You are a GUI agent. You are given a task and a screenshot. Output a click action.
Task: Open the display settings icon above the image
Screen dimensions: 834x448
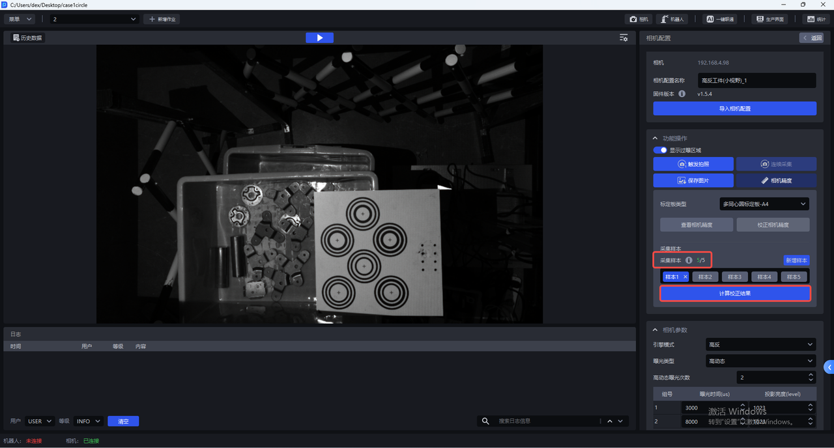point(624,38)
